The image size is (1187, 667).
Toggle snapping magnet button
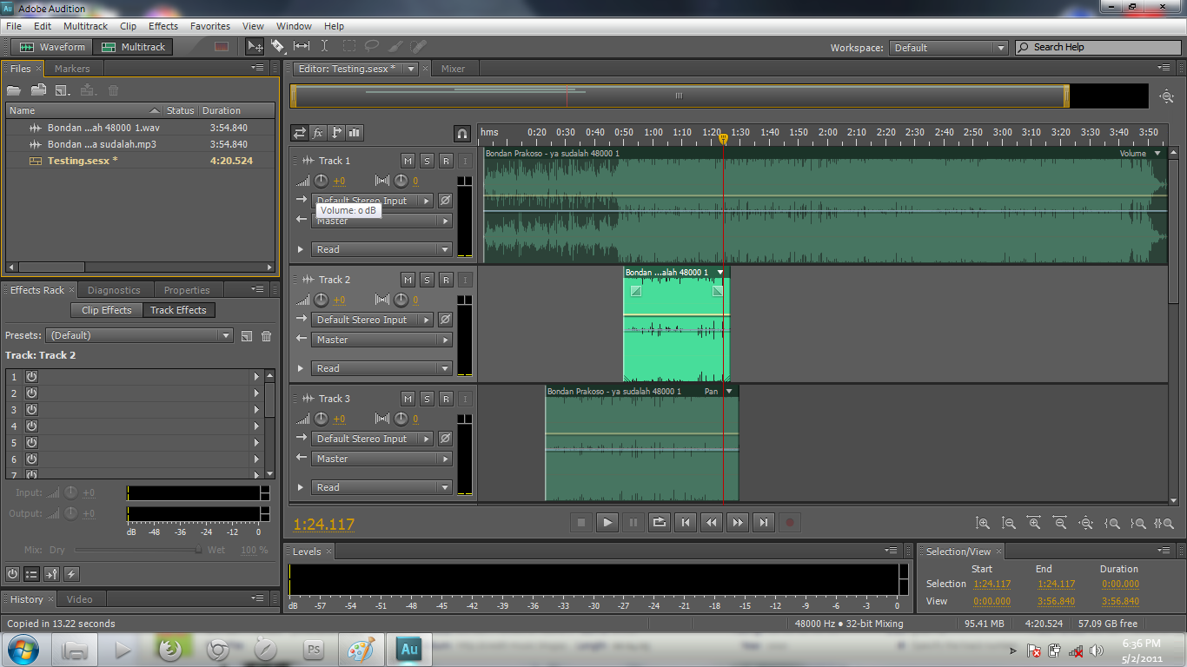click(462, 133)
